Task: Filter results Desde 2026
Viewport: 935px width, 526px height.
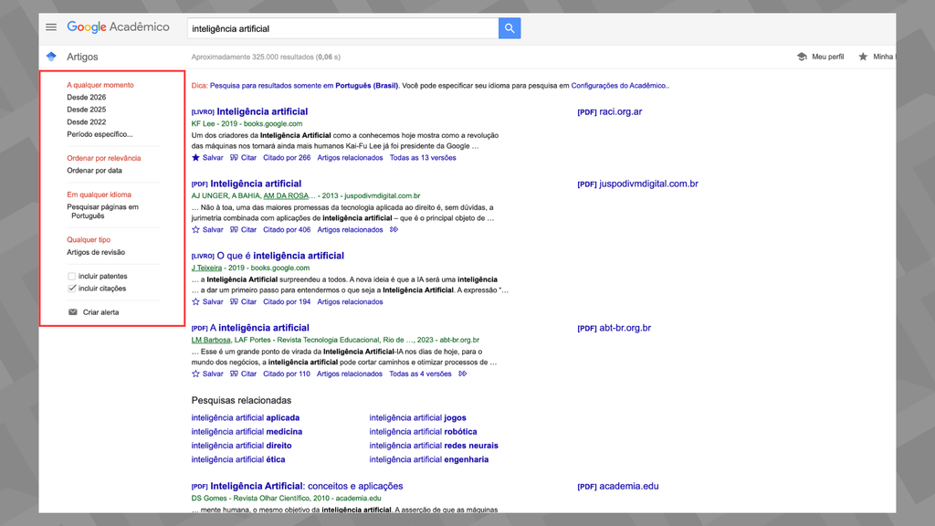Action: [87, 97]
